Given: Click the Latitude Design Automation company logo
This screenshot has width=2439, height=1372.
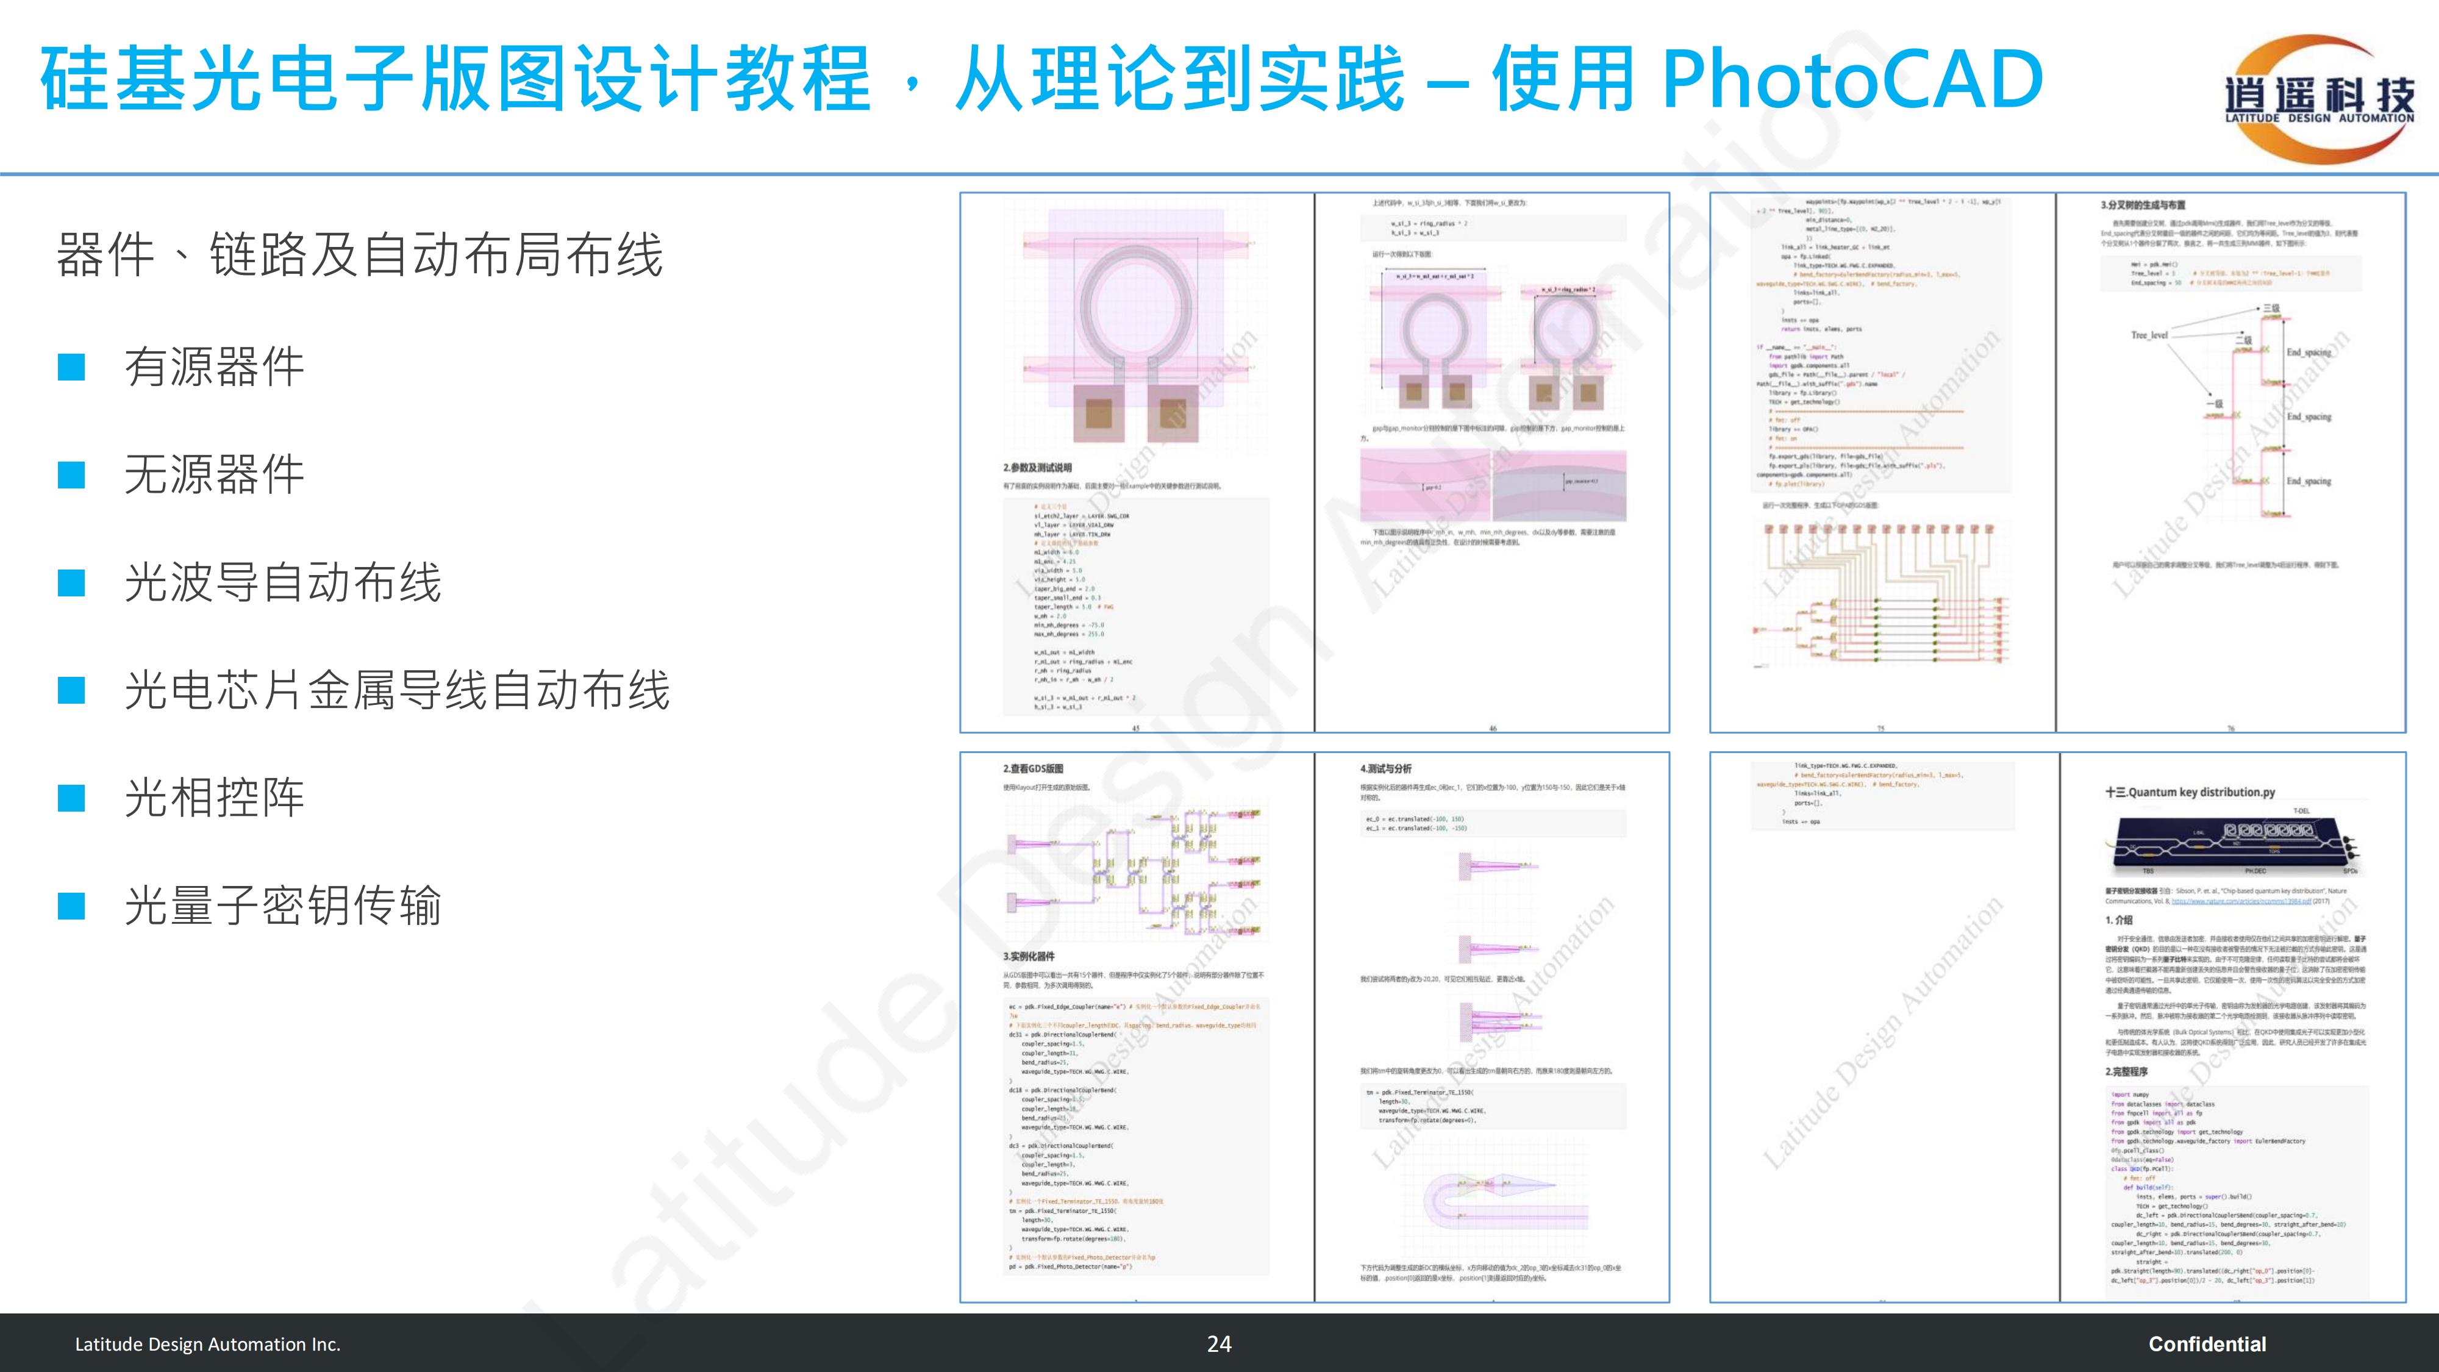Looking at the screenshot, I should click(x=2319, y=99).
